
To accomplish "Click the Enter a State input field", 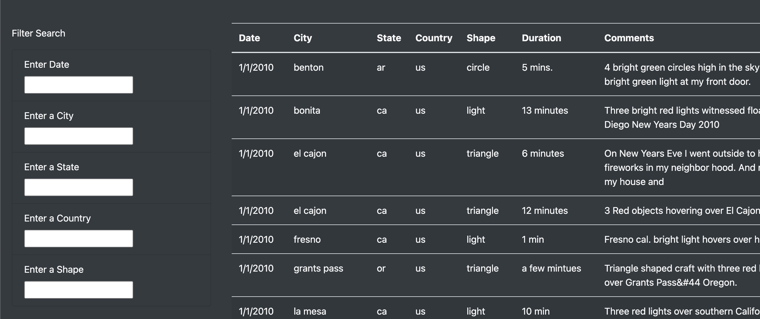I will click(78, 187).
